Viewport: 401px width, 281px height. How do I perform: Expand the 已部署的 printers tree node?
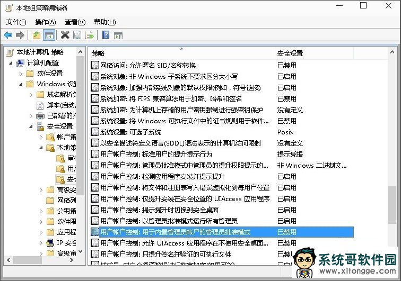click(31, 116)
